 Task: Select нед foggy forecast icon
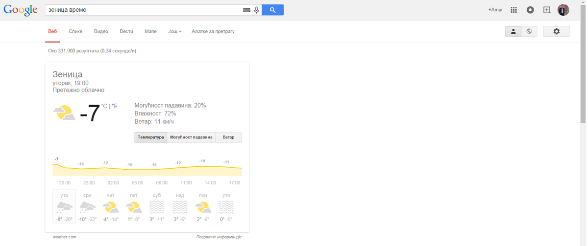click(x=180, y=207)
